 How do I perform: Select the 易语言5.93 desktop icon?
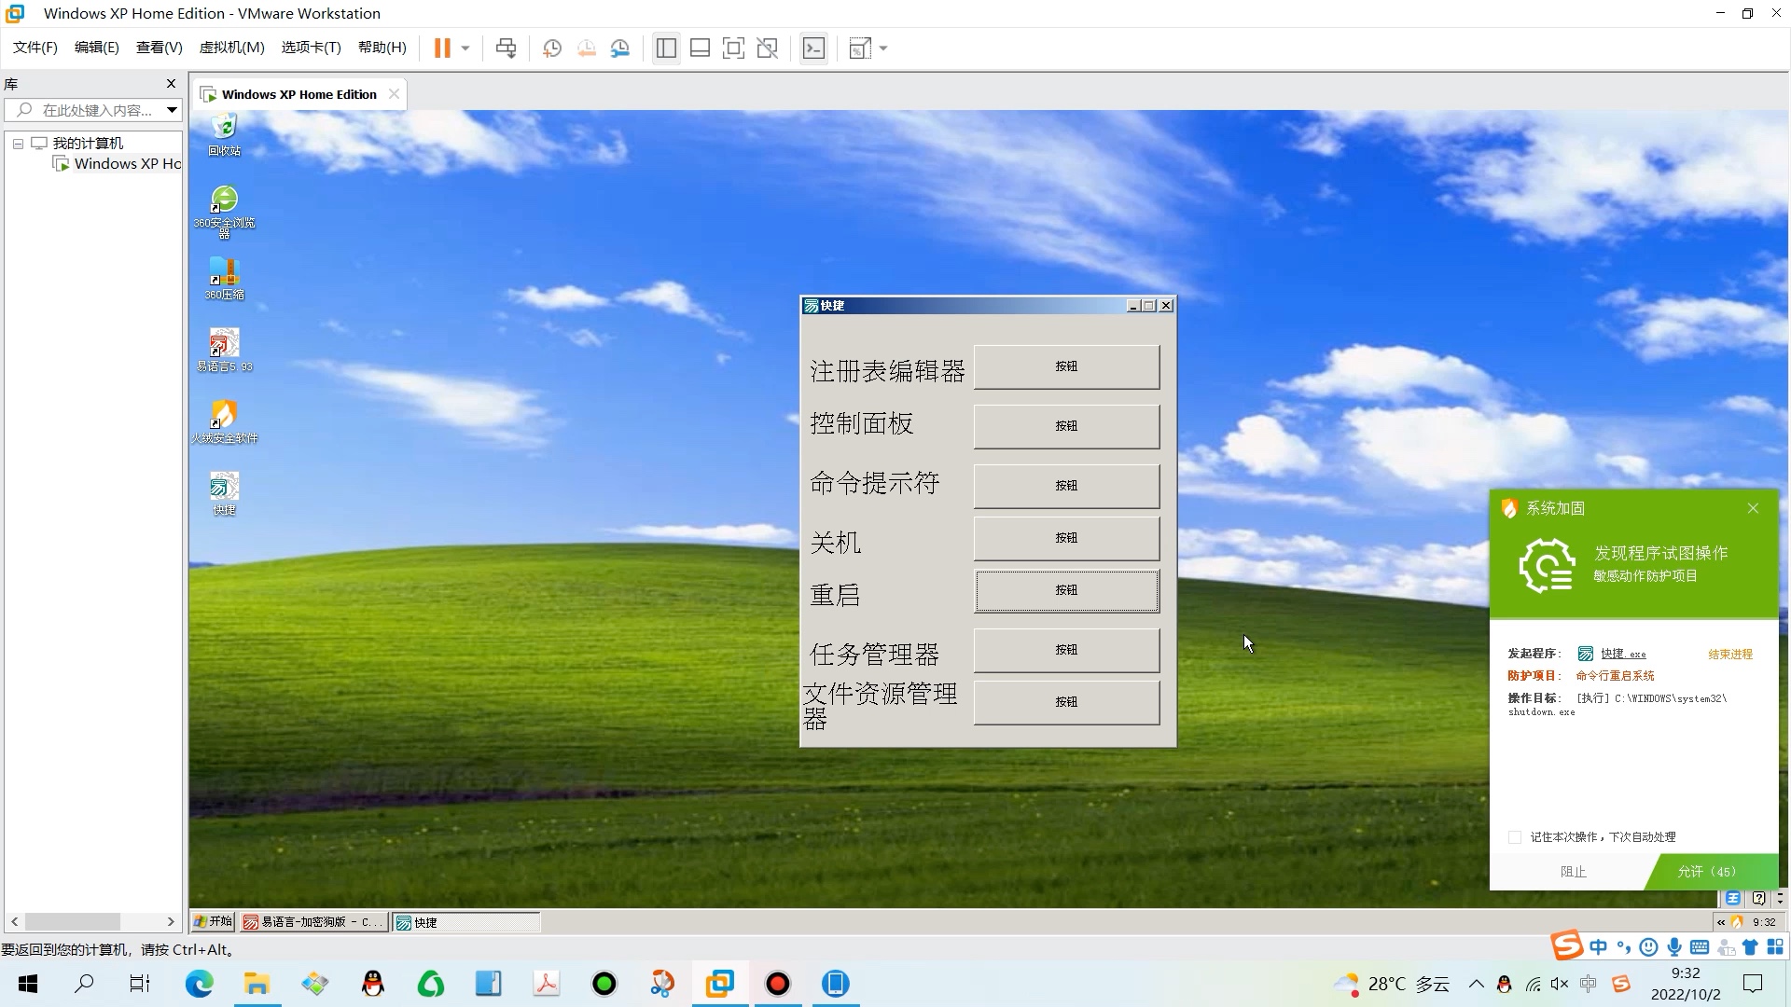point(224,350)
